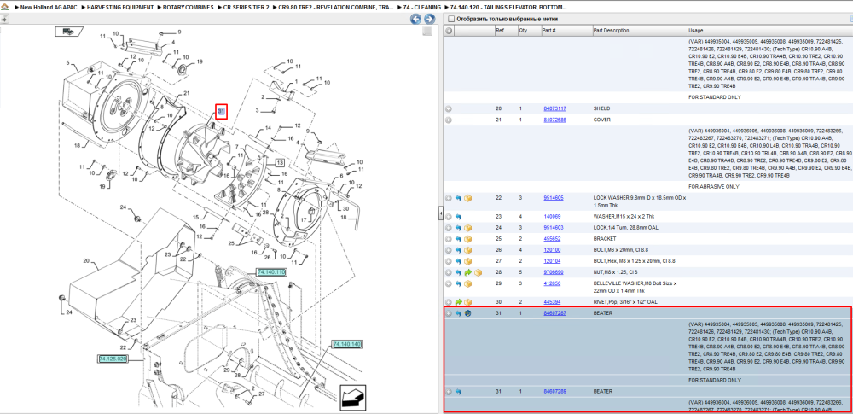The image size is (853, 414).
Task: Click the Ref column header
Action: pyautogui.click(x=505, y=31)
